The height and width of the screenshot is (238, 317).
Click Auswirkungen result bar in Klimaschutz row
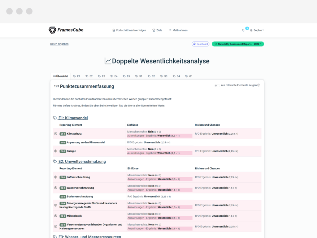click(159, 136)
